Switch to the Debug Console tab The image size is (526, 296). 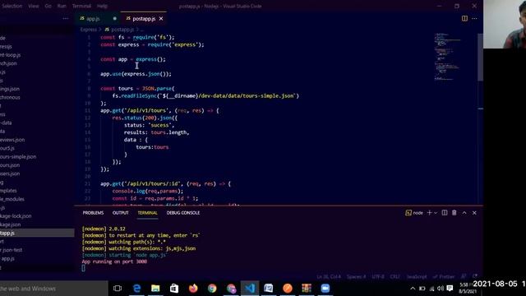coord(182,213)
